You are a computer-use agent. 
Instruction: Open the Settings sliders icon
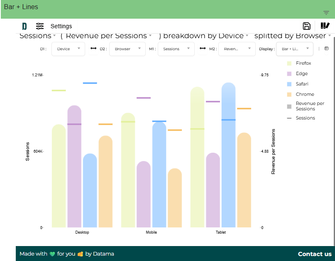pos(39,26)
